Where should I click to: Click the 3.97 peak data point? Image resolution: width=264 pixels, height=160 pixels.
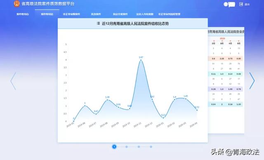point(141,60)
